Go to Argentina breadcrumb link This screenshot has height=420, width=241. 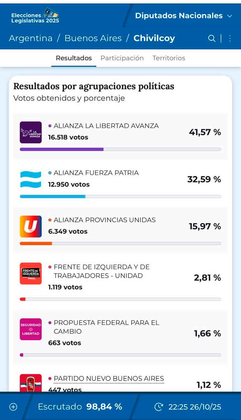[x=31, y=38]
